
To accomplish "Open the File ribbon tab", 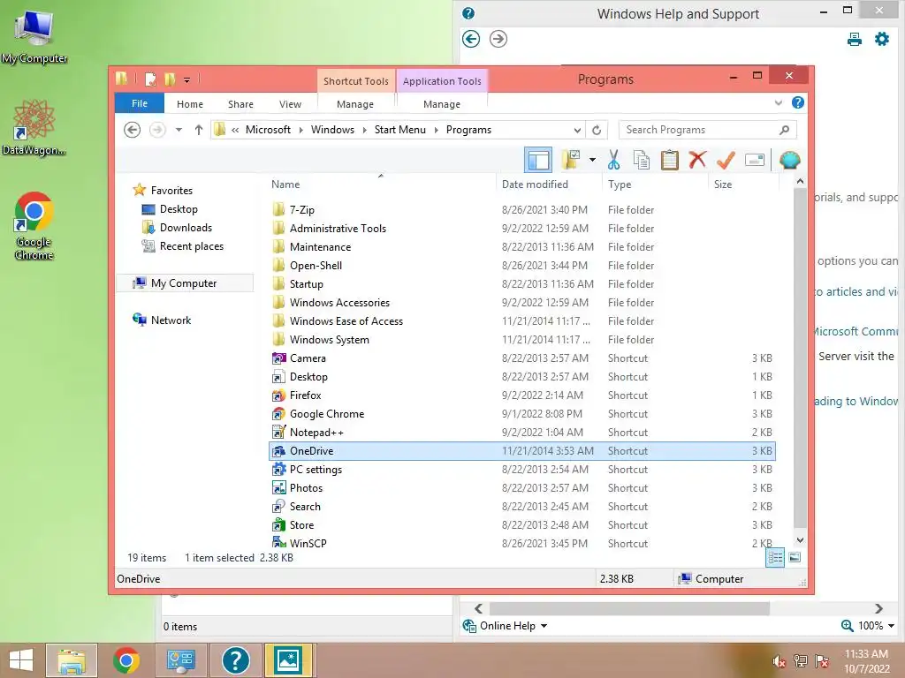I will [140, 104].
